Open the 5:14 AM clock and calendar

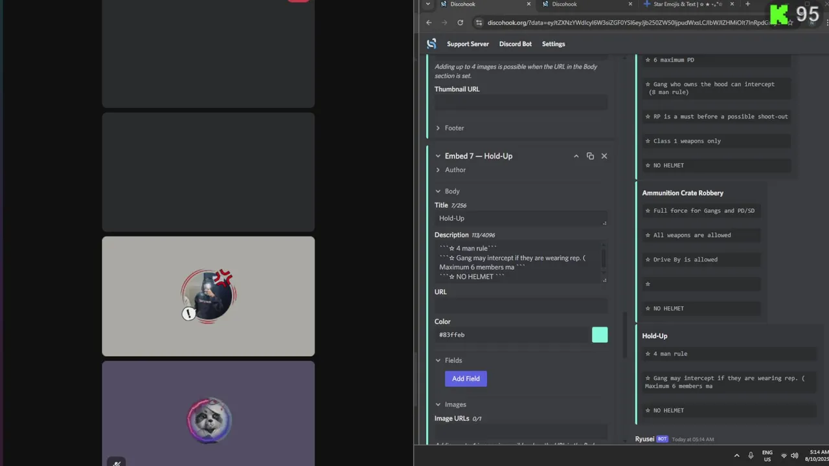click(817, 456)
